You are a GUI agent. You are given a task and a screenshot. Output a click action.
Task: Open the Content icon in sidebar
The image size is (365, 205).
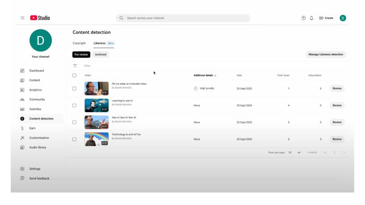coord(22,80)
